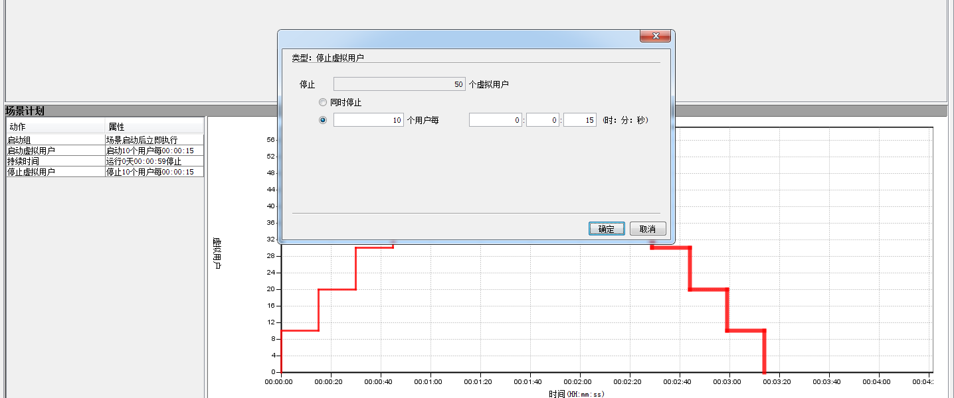Select the 停止虚拟用户 action row
Screen dimensions: 954x398
click(53, 172)
